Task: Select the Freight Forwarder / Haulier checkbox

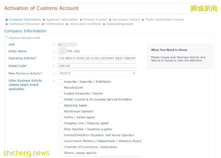Action: click(61, 94)
